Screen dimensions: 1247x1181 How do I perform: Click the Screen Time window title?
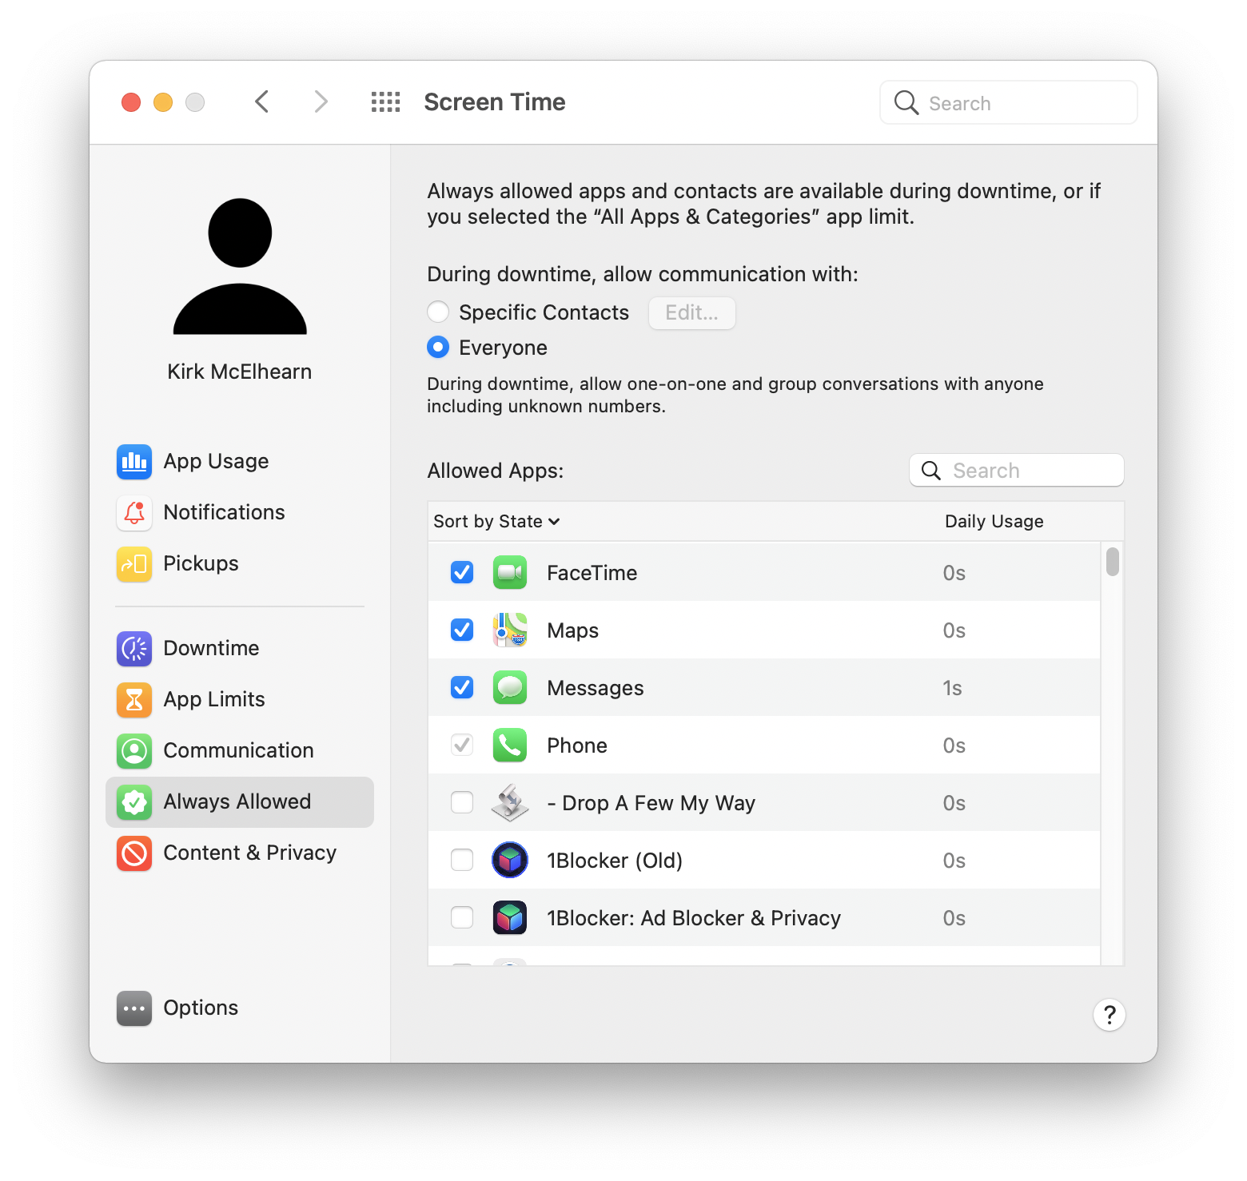495,102
